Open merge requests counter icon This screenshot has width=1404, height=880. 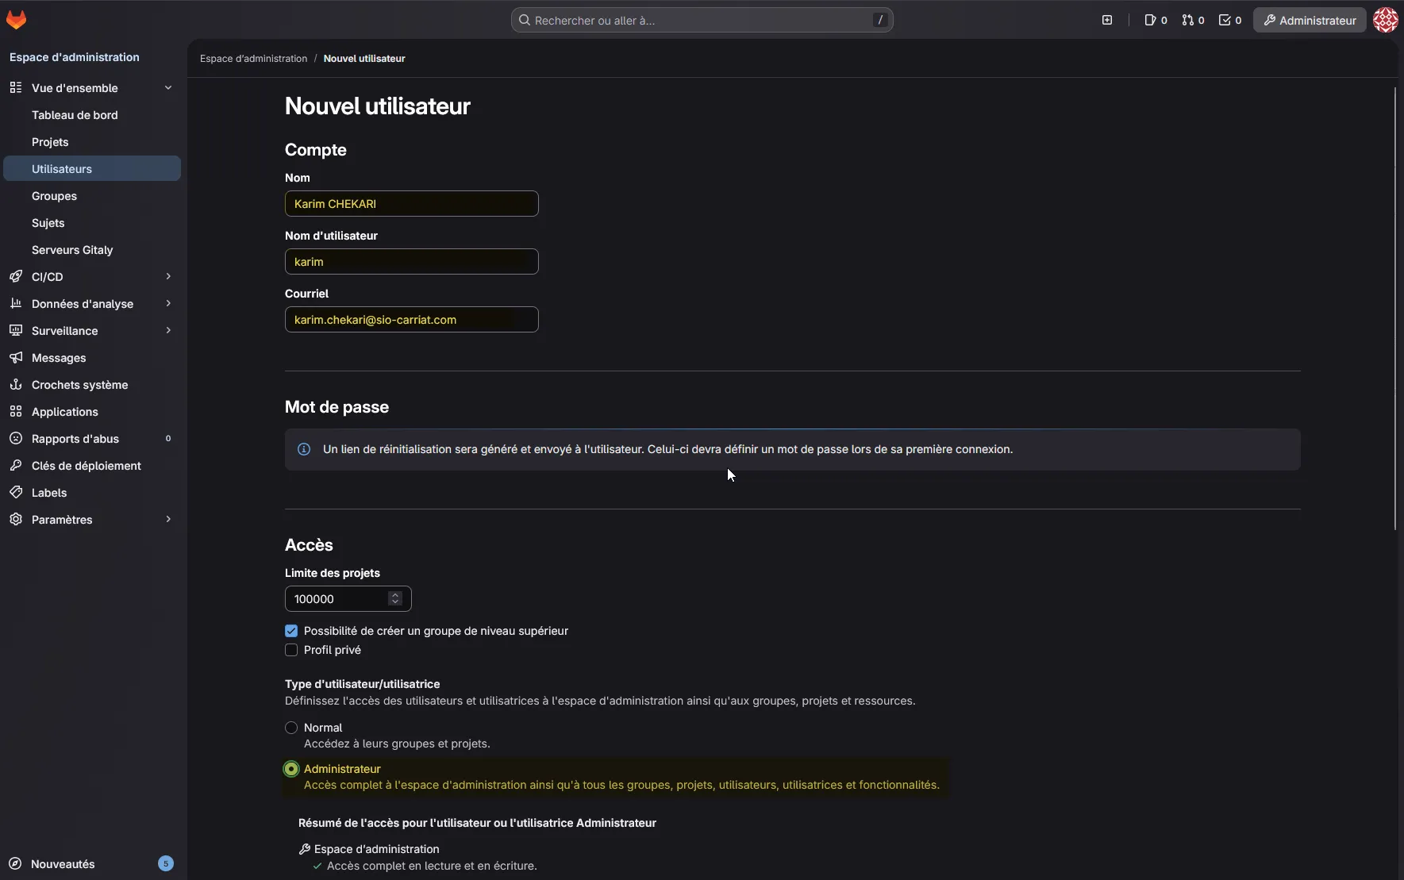(x=1193, y=20)
